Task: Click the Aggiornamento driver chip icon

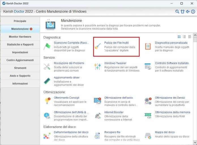Action: (47, 81)
